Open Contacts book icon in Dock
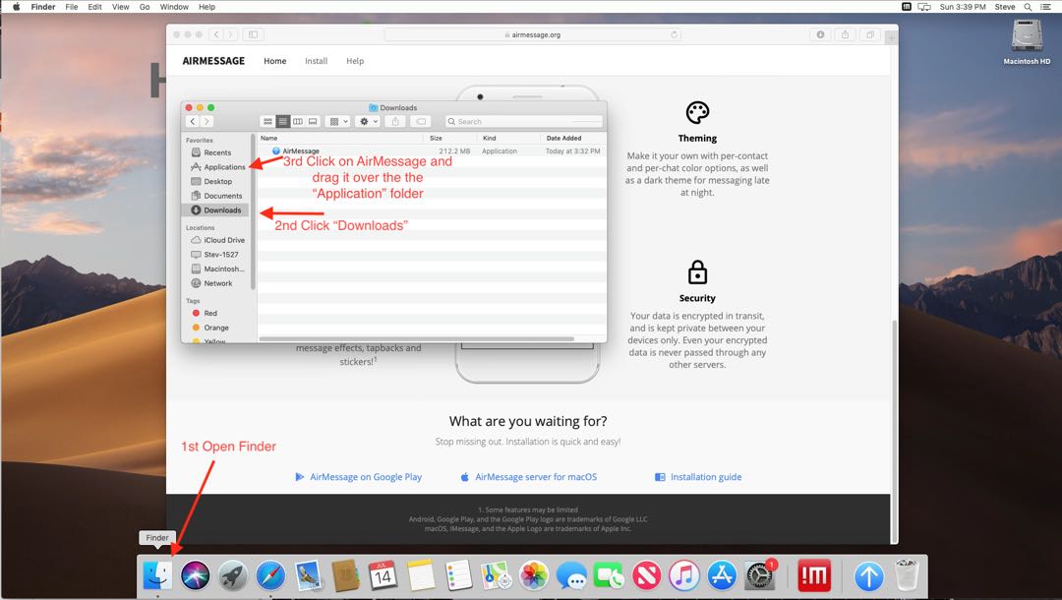This screenshot has width=1062, height=600. [345, 575]
